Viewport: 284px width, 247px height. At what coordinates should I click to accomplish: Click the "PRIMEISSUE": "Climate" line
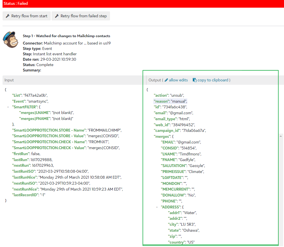(x=183, y=172)
